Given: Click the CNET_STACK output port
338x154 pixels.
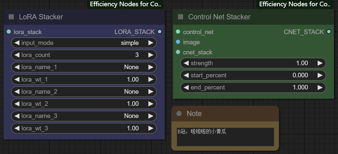Looking at the screenshot, I should [x=329, y=32].
